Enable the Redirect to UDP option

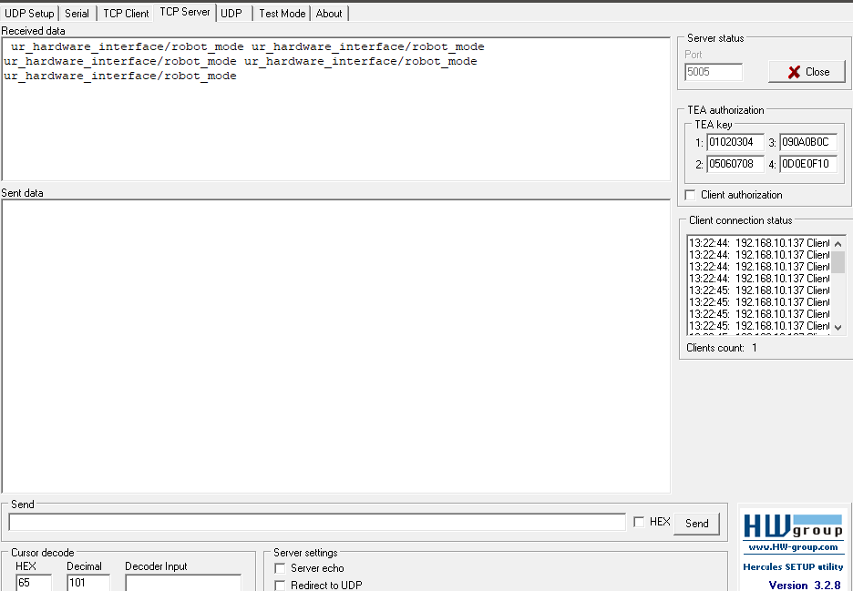tap(280, 584)
